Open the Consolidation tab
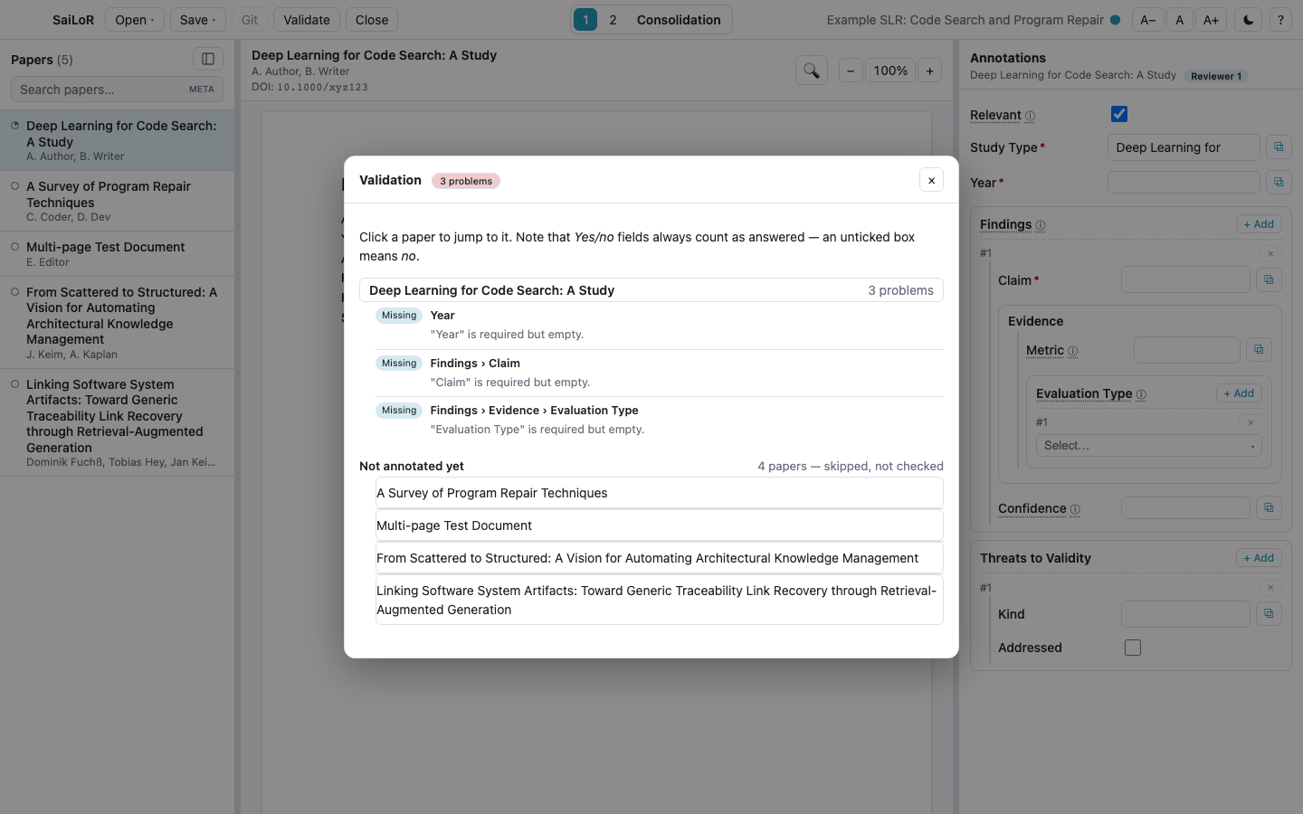Viewport: 1303px width, 814px height. [679, 20]
